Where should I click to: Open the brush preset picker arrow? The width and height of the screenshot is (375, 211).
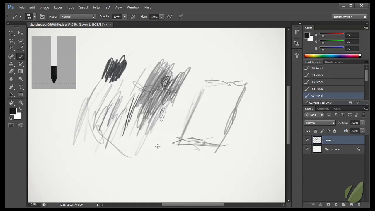click(35, 17)
